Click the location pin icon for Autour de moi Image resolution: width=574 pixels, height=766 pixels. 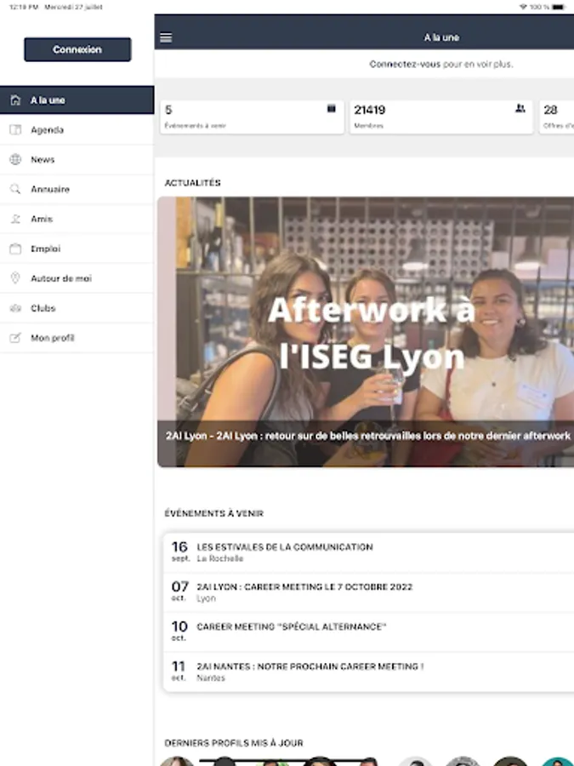coord(15,278)
